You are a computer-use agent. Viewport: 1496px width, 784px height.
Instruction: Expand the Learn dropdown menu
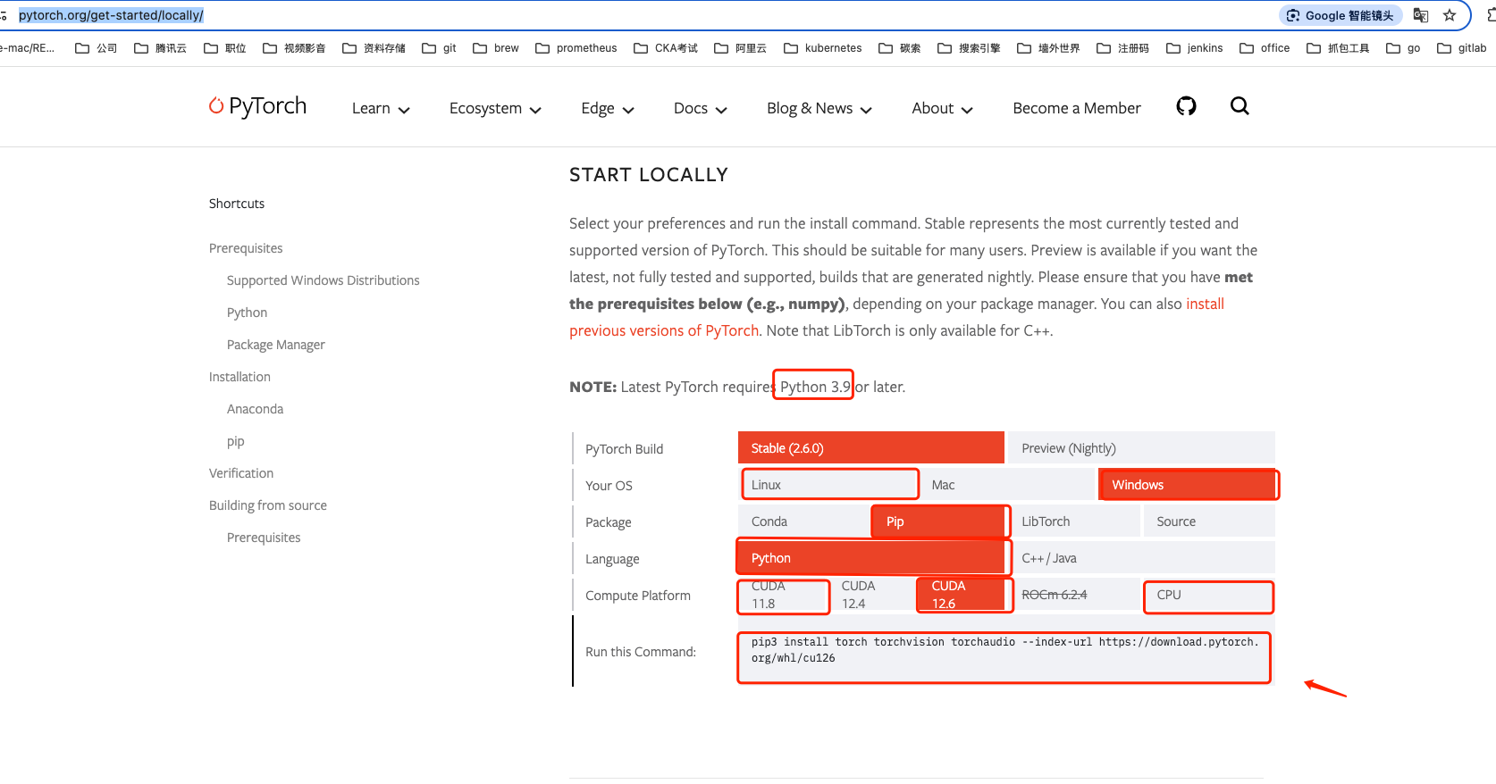pyautogui.click(x=381, y=108)
